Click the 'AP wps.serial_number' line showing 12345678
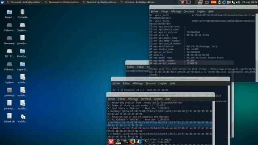 [173, 64]
